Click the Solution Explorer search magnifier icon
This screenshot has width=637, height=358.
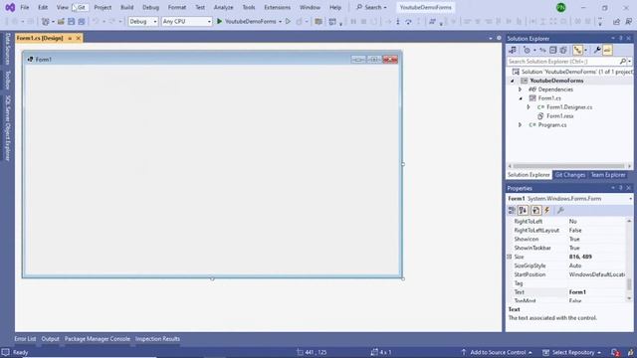[x=623, y=62]
